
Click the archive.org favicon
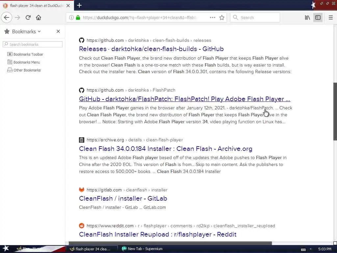pos(82,140)
